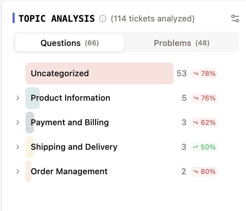246x211 pixels.
Task: Click the Topic Analysis heading
Action: [x=57, y=19]
